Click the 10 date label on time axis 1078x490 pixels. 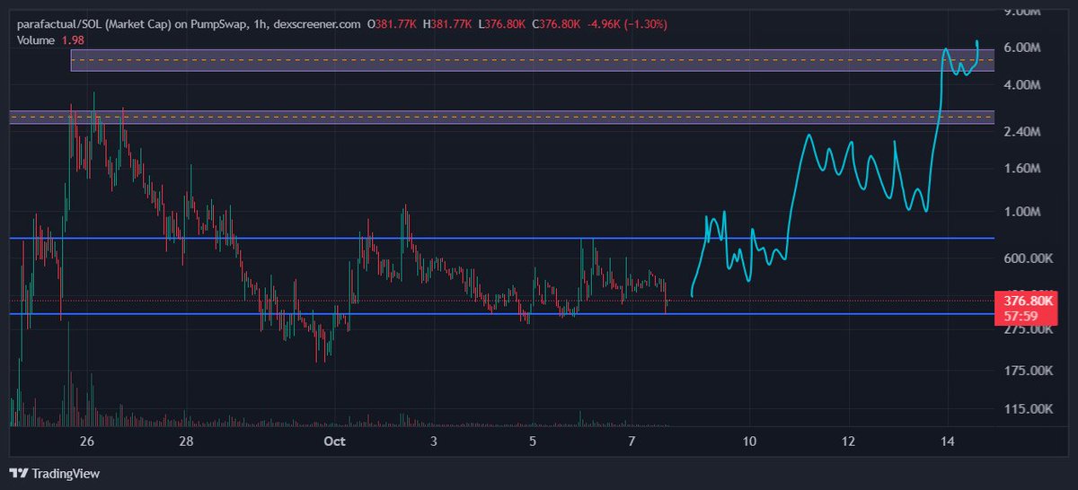749,442
